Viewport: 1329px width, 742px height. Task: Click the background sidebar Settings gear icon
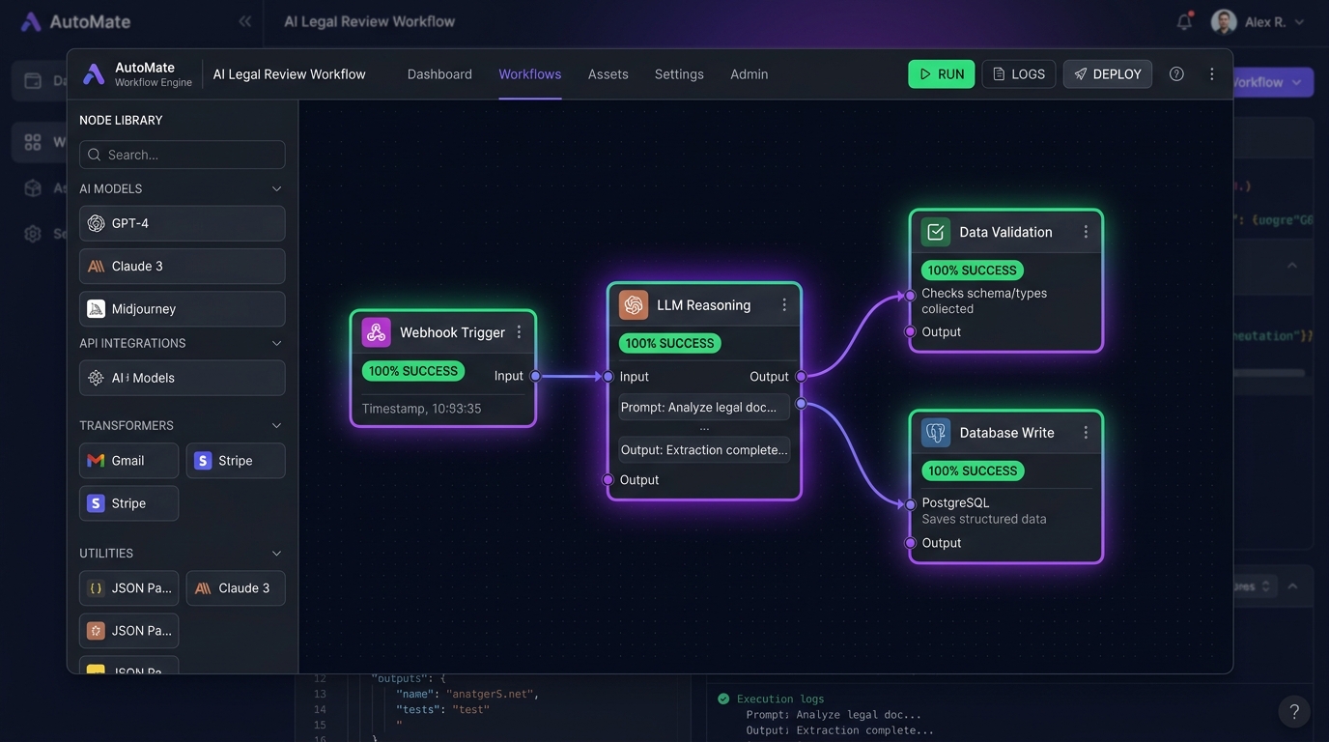[x=33, y=234]
